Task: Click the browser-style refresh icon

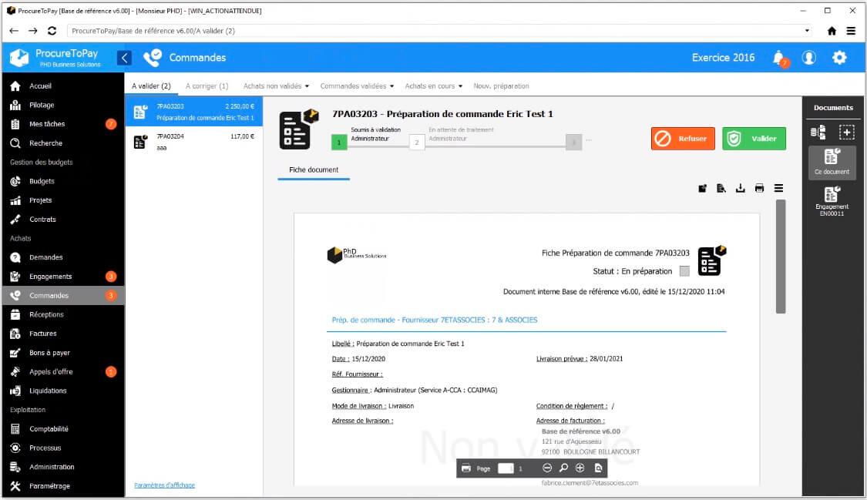Action: coord(52,31)
